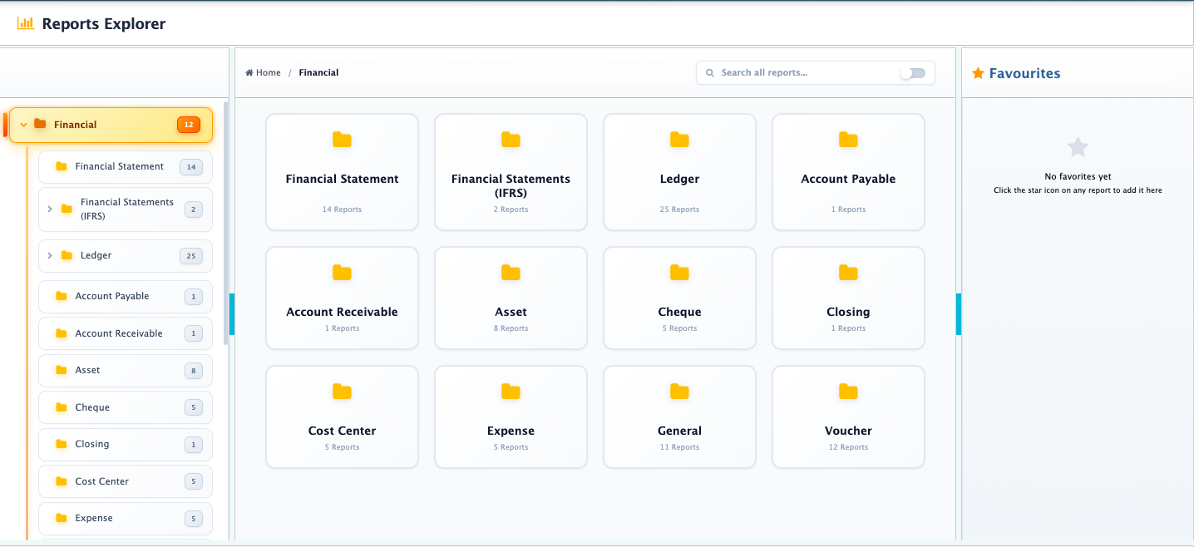Click folder icon on General card
1194x547 pixels.
click(679, 392)
